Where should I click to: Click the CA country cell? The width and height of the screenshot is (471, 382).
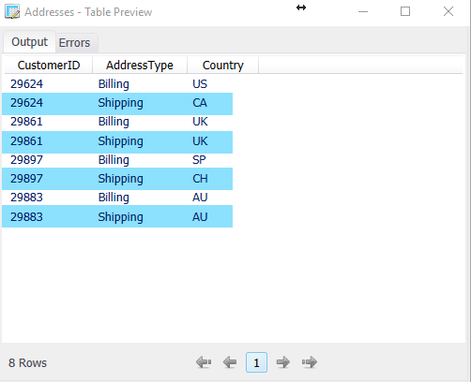[200, 103]
